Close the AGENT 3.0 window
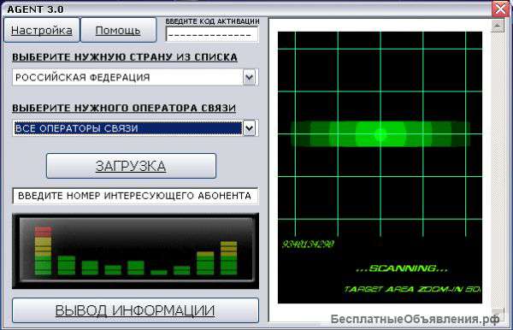513x330 pixels. pos(501,9)
